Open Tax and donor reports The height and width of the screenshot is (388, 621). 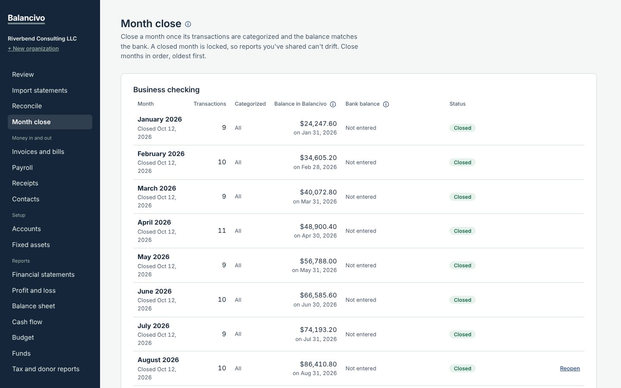[50, 369]
